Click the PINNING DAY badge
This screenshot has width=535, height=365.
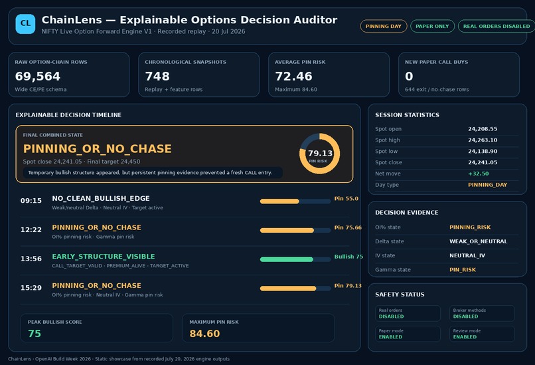coord(384,27)
